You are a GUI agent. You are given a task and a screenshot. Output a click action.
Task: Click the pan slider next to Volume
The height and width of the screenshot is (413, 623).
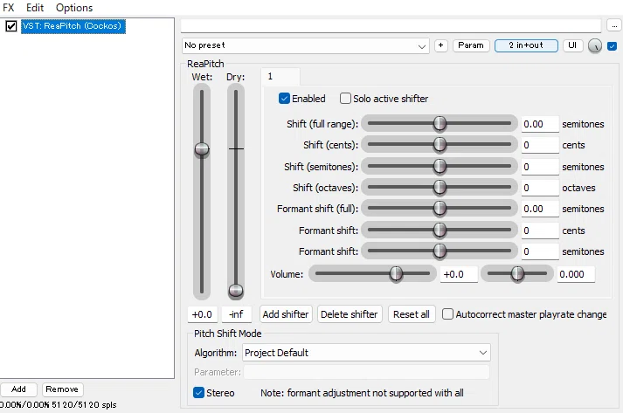(x=517, y=273)
